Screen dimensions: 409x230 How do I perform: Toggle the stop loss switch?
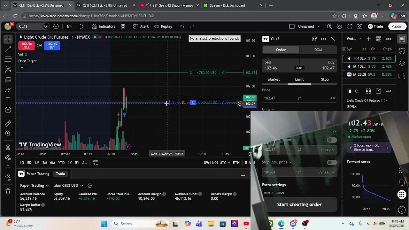pyautogui.click(x=332, y=162)
